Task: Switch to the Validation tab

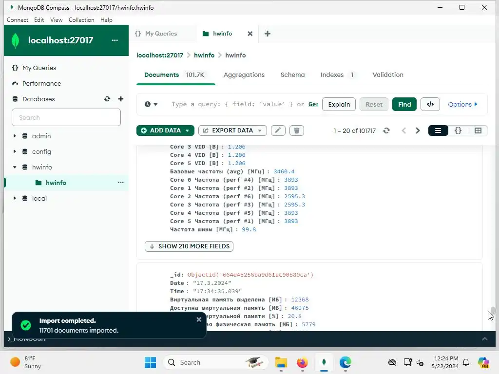Action: [x=387, y=75]
